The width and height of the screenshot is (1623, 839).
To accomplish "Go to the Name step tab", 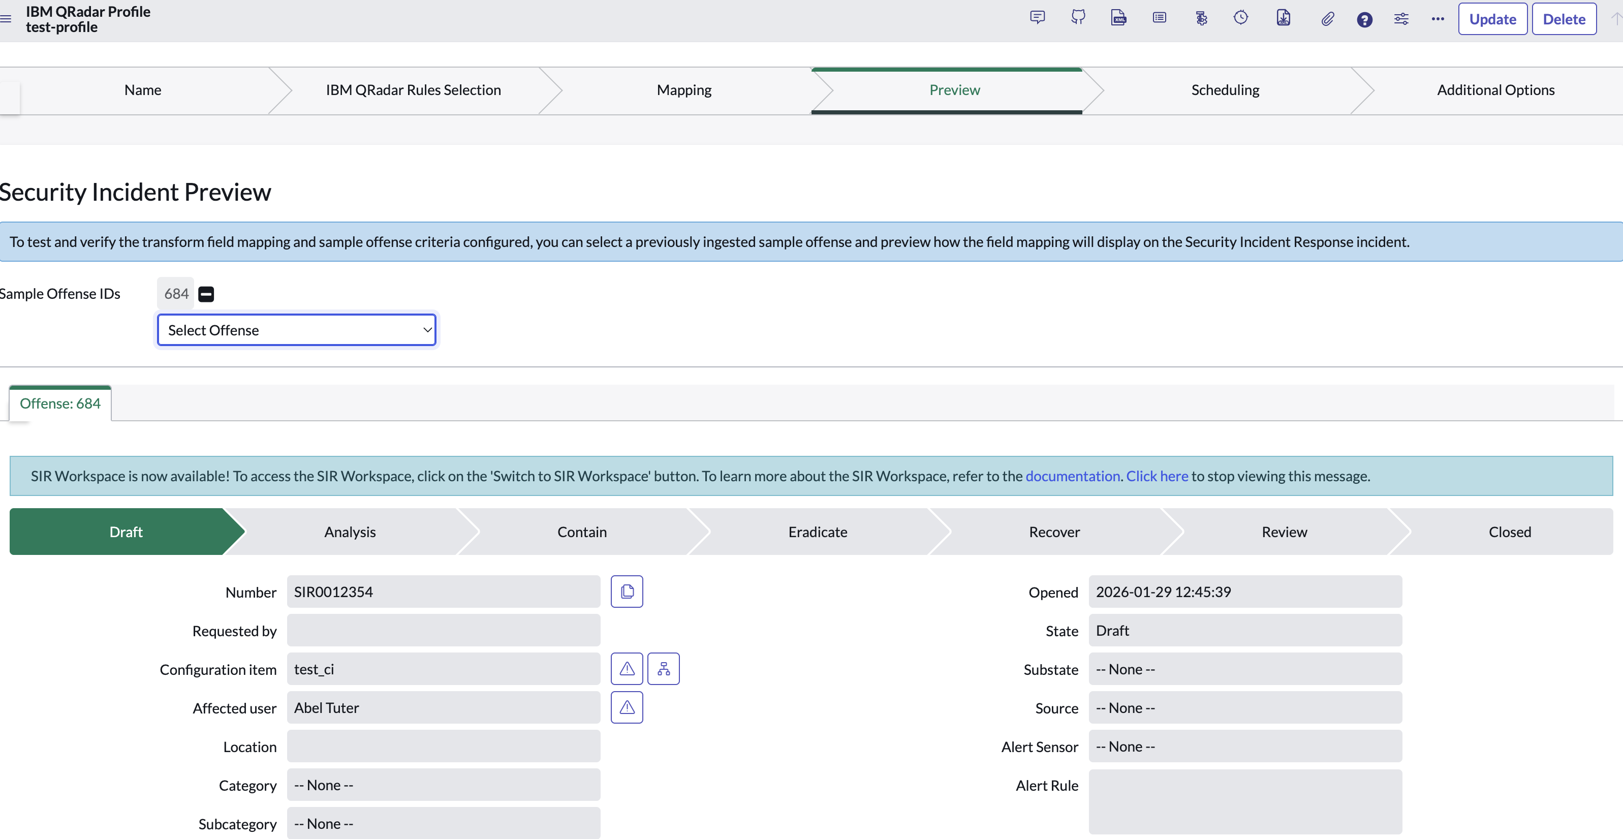I will tap(143, 90).
